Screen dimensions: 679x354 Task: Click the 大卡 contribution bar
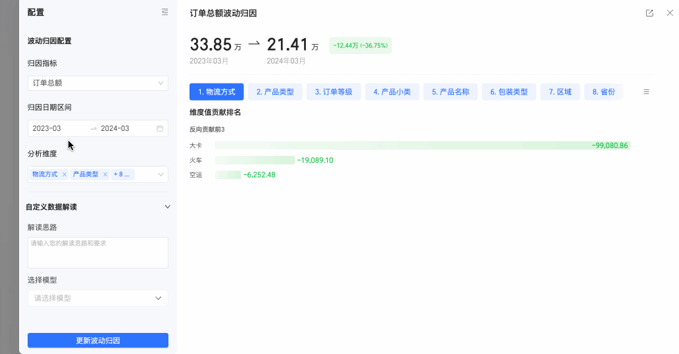point(422,145)
